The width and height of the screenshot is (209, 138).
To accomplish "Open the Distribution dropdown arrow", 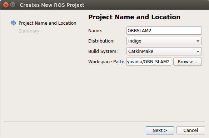I will point(198,41).
